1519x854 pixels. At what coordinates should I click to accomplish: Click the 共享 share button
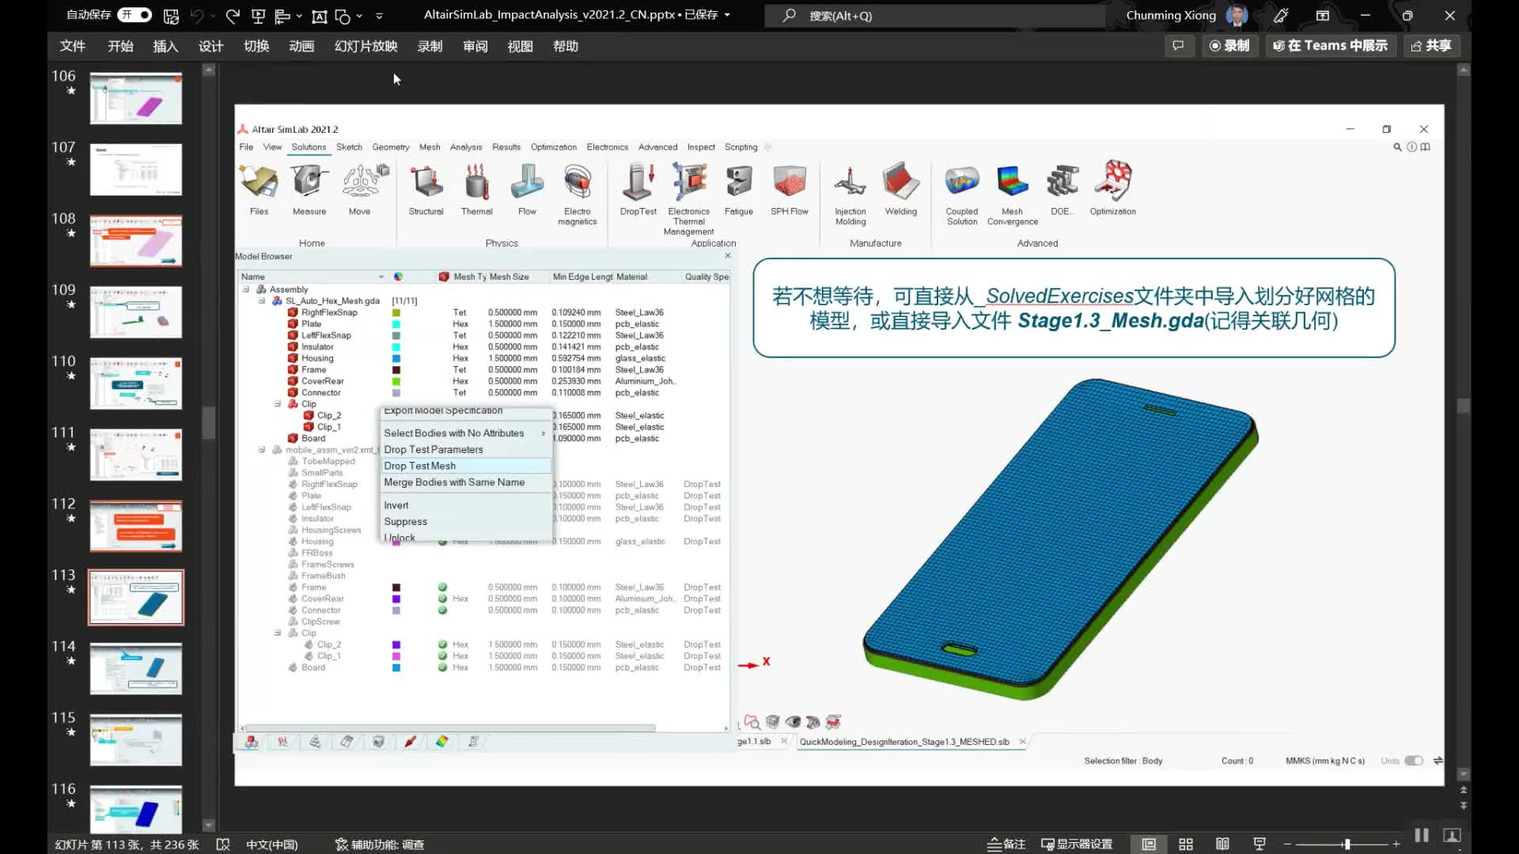tap(1431, 46)
